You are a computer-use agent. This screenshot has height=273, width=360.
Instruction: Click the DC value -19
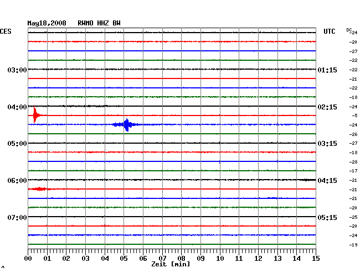353,245
